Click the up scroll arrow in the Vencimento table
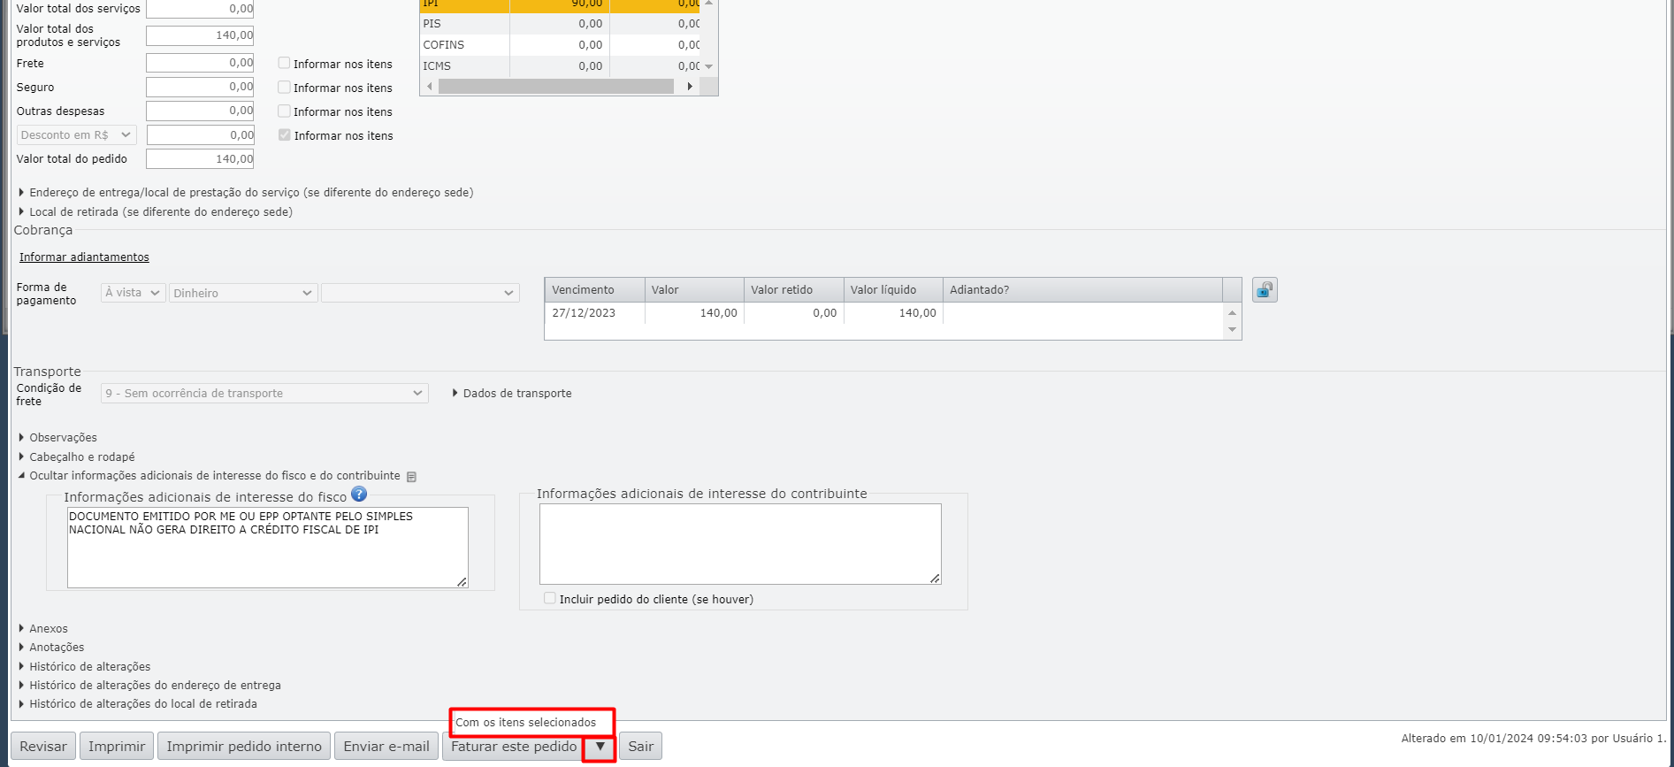1674x767 pixels. [1232, 313]
